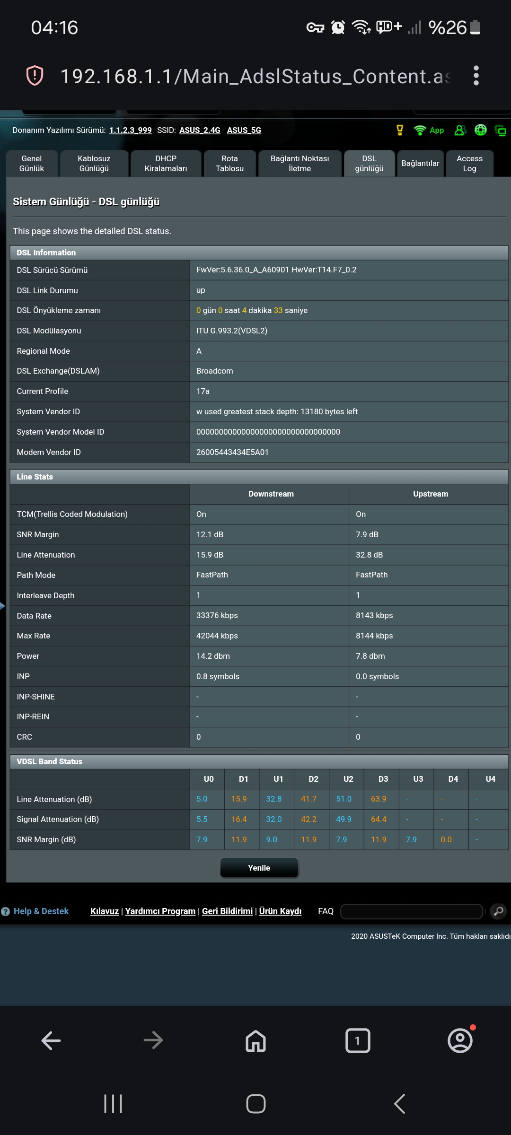The height and width of the screenshot is (1135, 511).
Task: Select the upstream Max Rate 8144 kbps
Action: point(375,636)
